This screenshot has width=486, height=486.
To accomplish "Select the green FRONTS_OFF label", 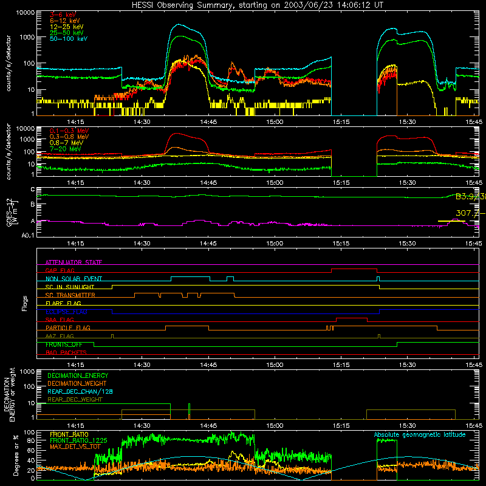I will tap(64, 344).
